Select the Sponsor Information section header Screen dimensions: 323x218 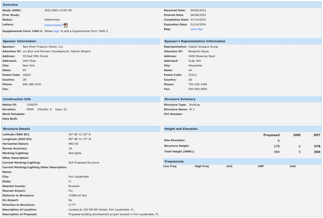tap(20, 41)
